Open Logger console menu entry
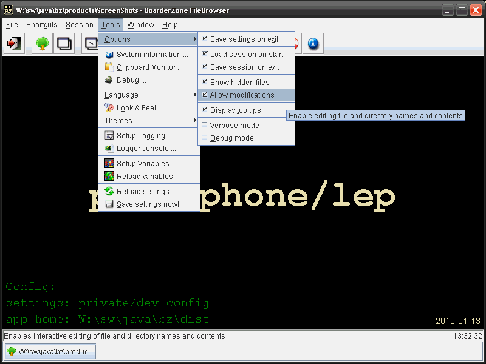Viewport: 486px width, 364px height. click(x=149, y=149)
